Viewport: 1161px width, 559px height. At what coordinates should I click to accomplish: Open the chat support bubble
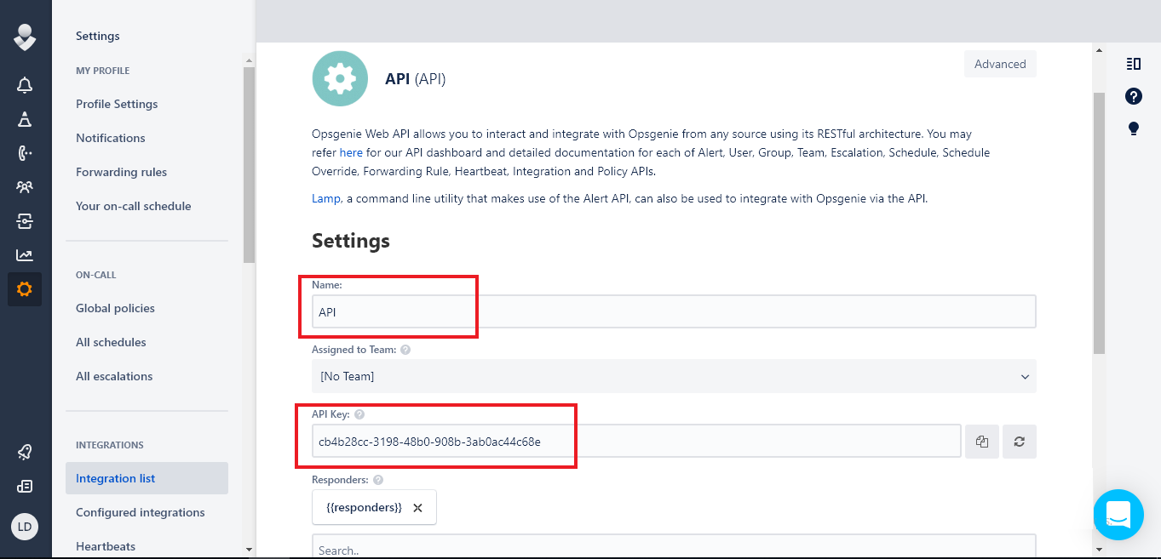[x=1118, y=514]
